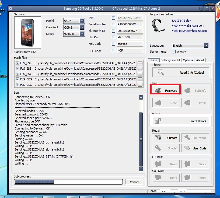Toggle the HW Rev checkbox
The width and height of the screenshot is (220, 198).
pos(113,37)
